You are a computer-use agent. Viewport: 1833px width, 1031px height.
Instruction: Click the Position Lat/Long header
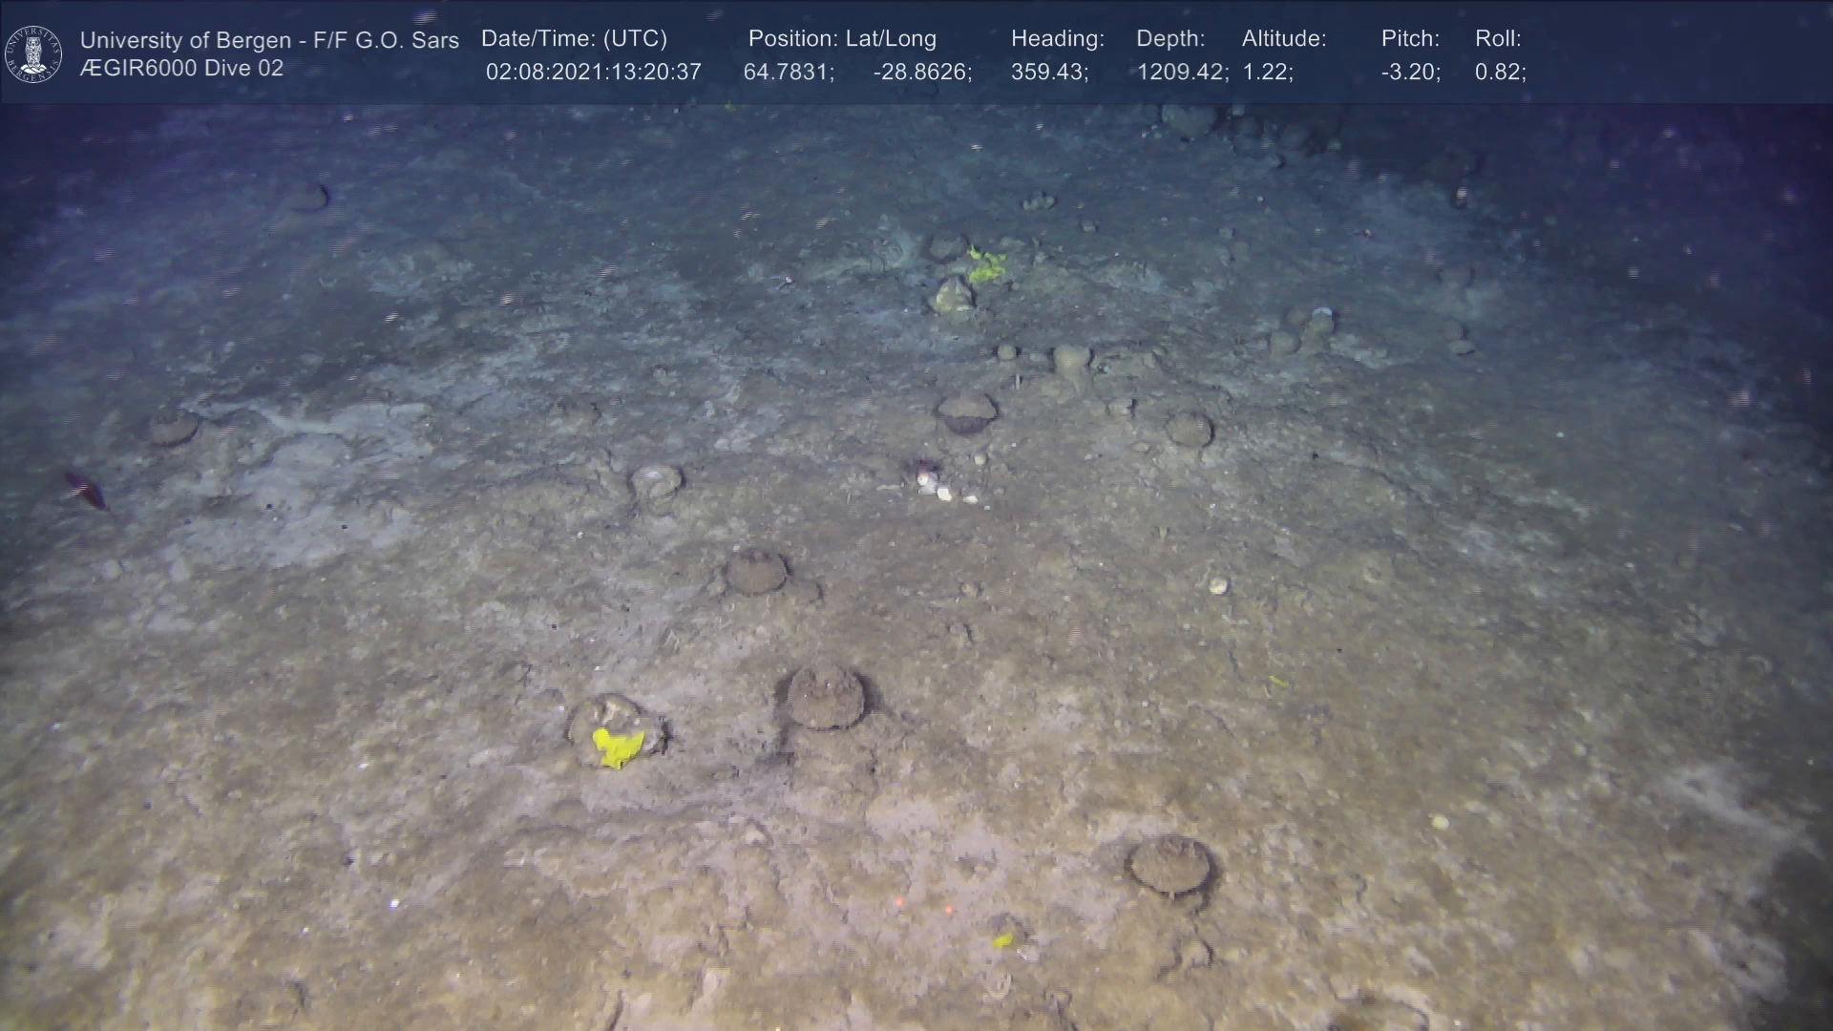(x=841, y=39)
